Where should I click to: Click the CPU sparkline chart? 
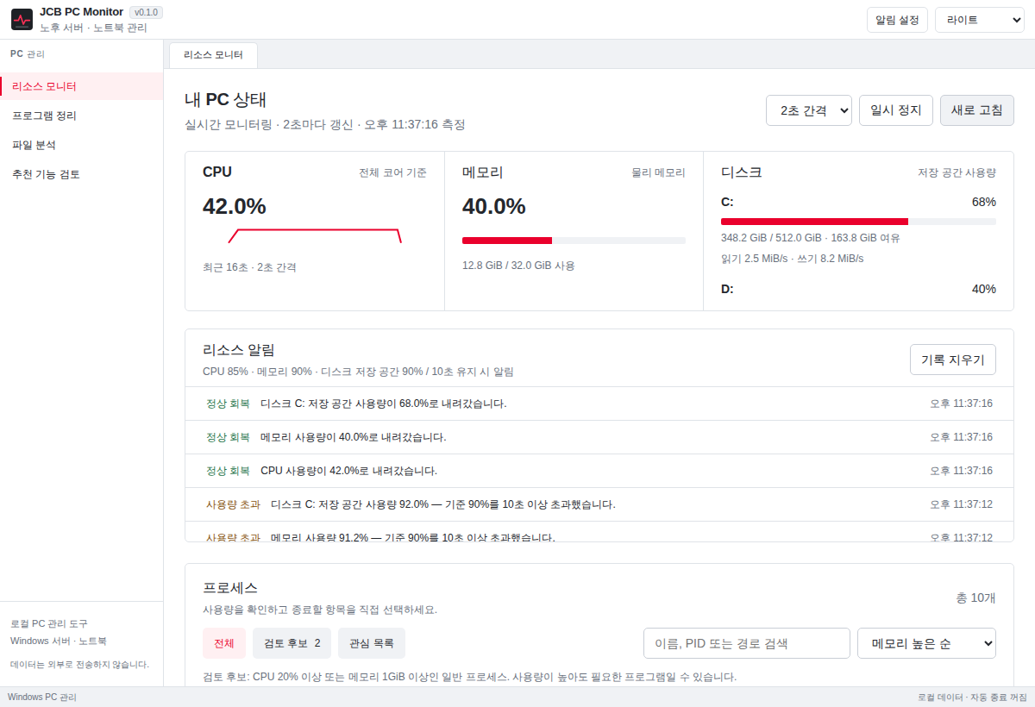[x=315, y=236]
